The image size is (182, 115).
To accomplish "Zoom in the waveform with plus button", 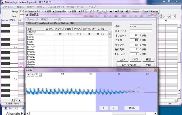I will 28,75.
